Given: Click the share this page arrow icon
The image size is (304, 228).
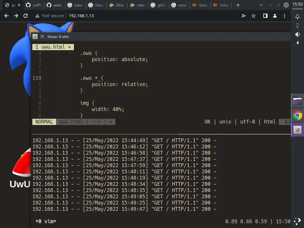Looking at the screenshot, I should pos(244,16).
